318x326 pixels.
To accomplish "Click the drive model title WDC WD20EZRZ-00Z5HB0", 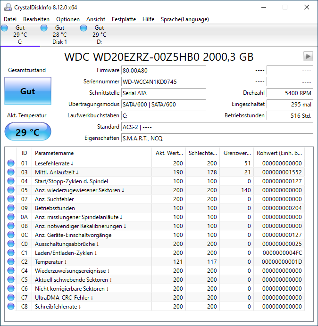I will [159, 57].
